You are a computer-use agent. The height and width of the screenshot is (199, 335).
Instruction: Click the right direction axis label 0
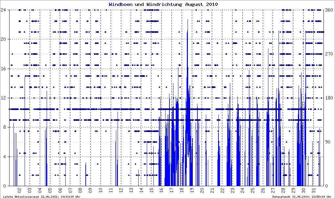tap(326, 186)
